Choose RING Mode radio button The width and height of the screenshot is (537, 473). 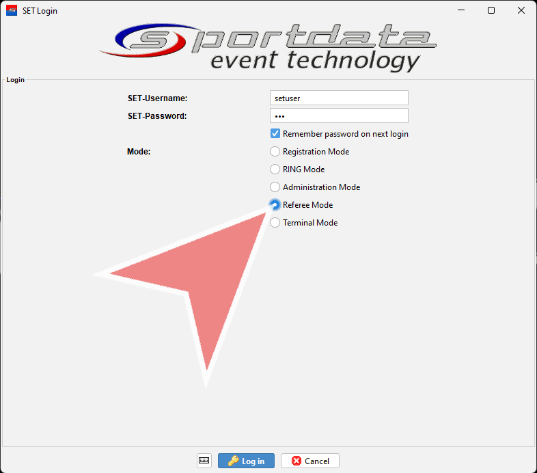coord(275,170)
